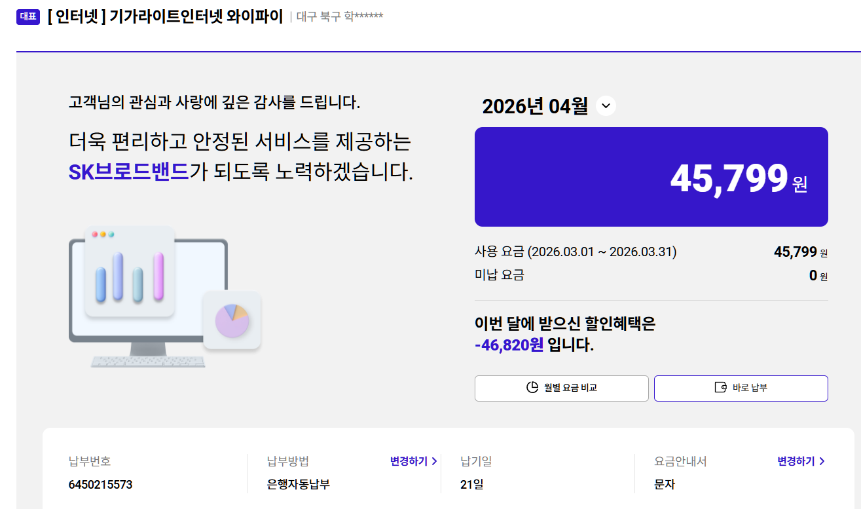Open the 월별 요금 비교 button

click(561, 388)
